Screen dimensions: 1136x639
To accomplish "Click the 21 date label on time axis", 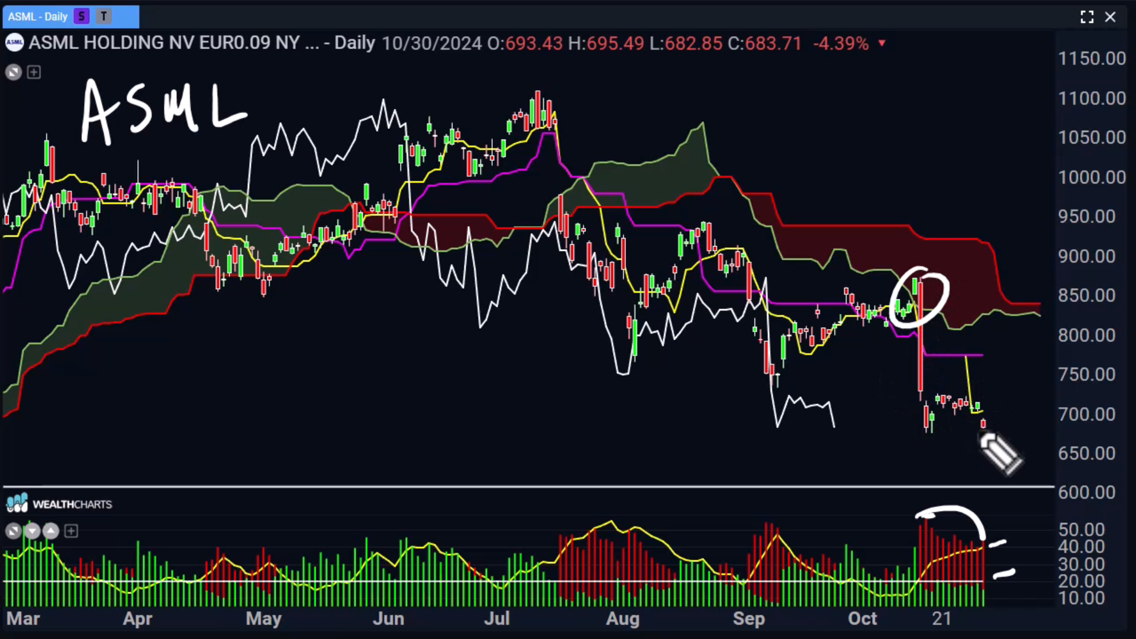I will tap(941, 618).
